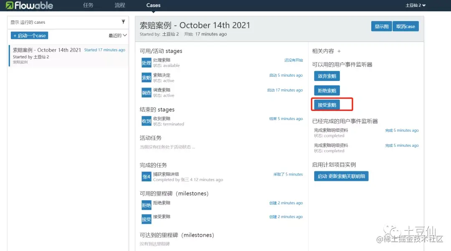
Task: Open the Cases tab
Action: (x=153, y=5)
